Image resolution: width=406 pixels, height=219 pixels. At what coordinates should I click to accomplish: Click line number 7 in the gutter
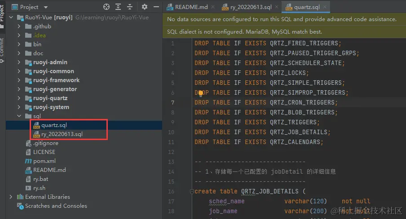(x=173, y=102)
